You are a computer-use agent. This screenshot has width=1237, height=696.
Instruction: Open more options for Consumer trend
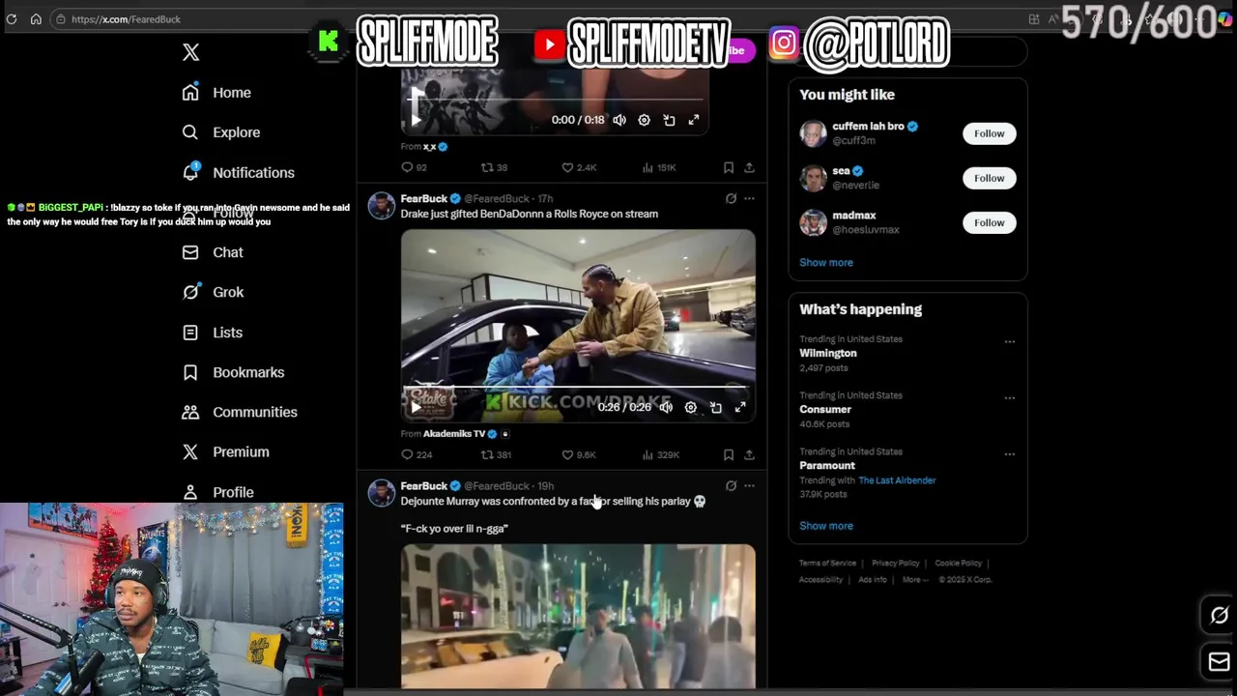[x=1010, y=397]
